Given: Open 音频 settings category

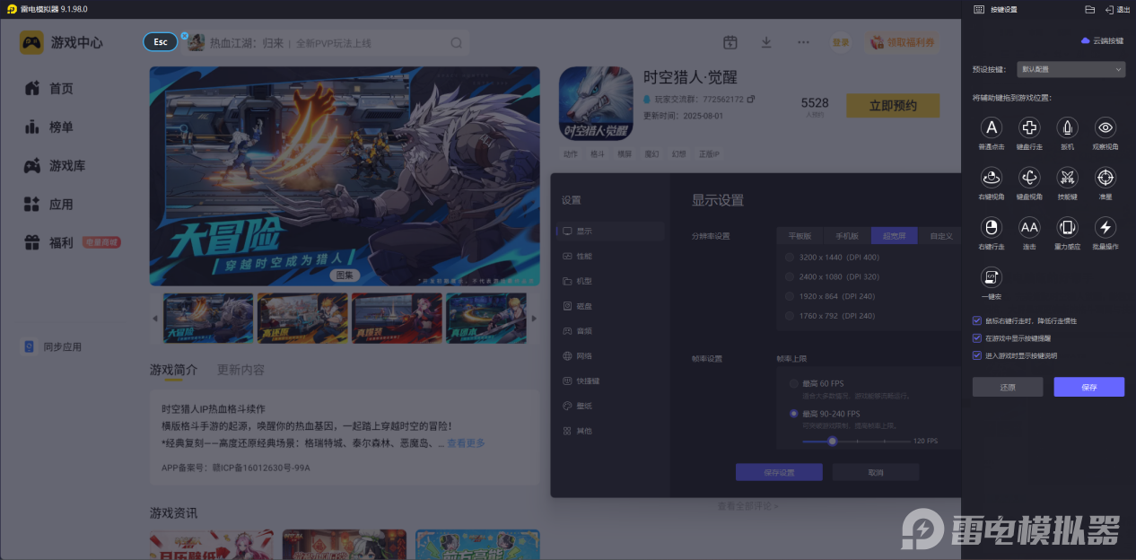Looking at the screenshot, I should (610, 331).
